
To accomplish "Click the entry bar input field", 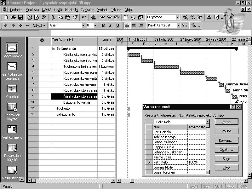I will [x=151, y=33].
